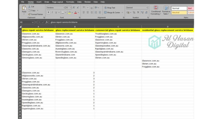The height and width of the screenshot is (119, 212).
Task: Apply the Neutral cell style
Action: click(179, 13)
